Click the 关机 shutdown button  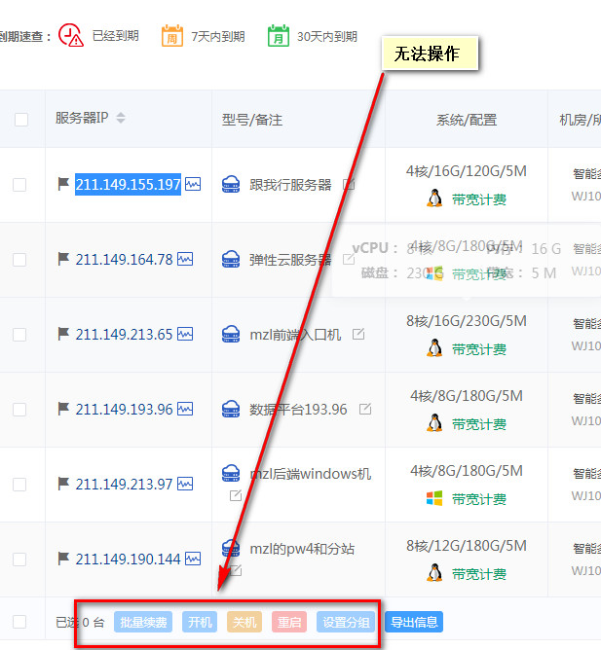[244, 622]
